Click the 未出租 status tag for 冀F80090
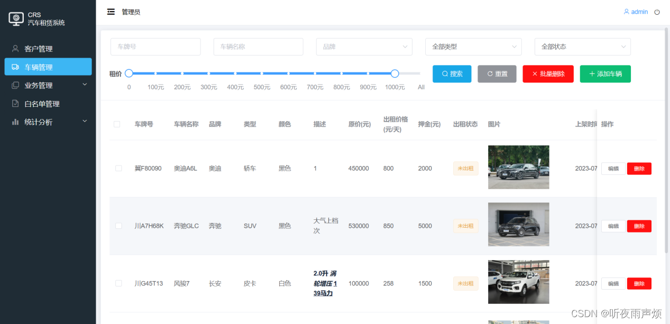The image size is (670, 324). point(465,168)
